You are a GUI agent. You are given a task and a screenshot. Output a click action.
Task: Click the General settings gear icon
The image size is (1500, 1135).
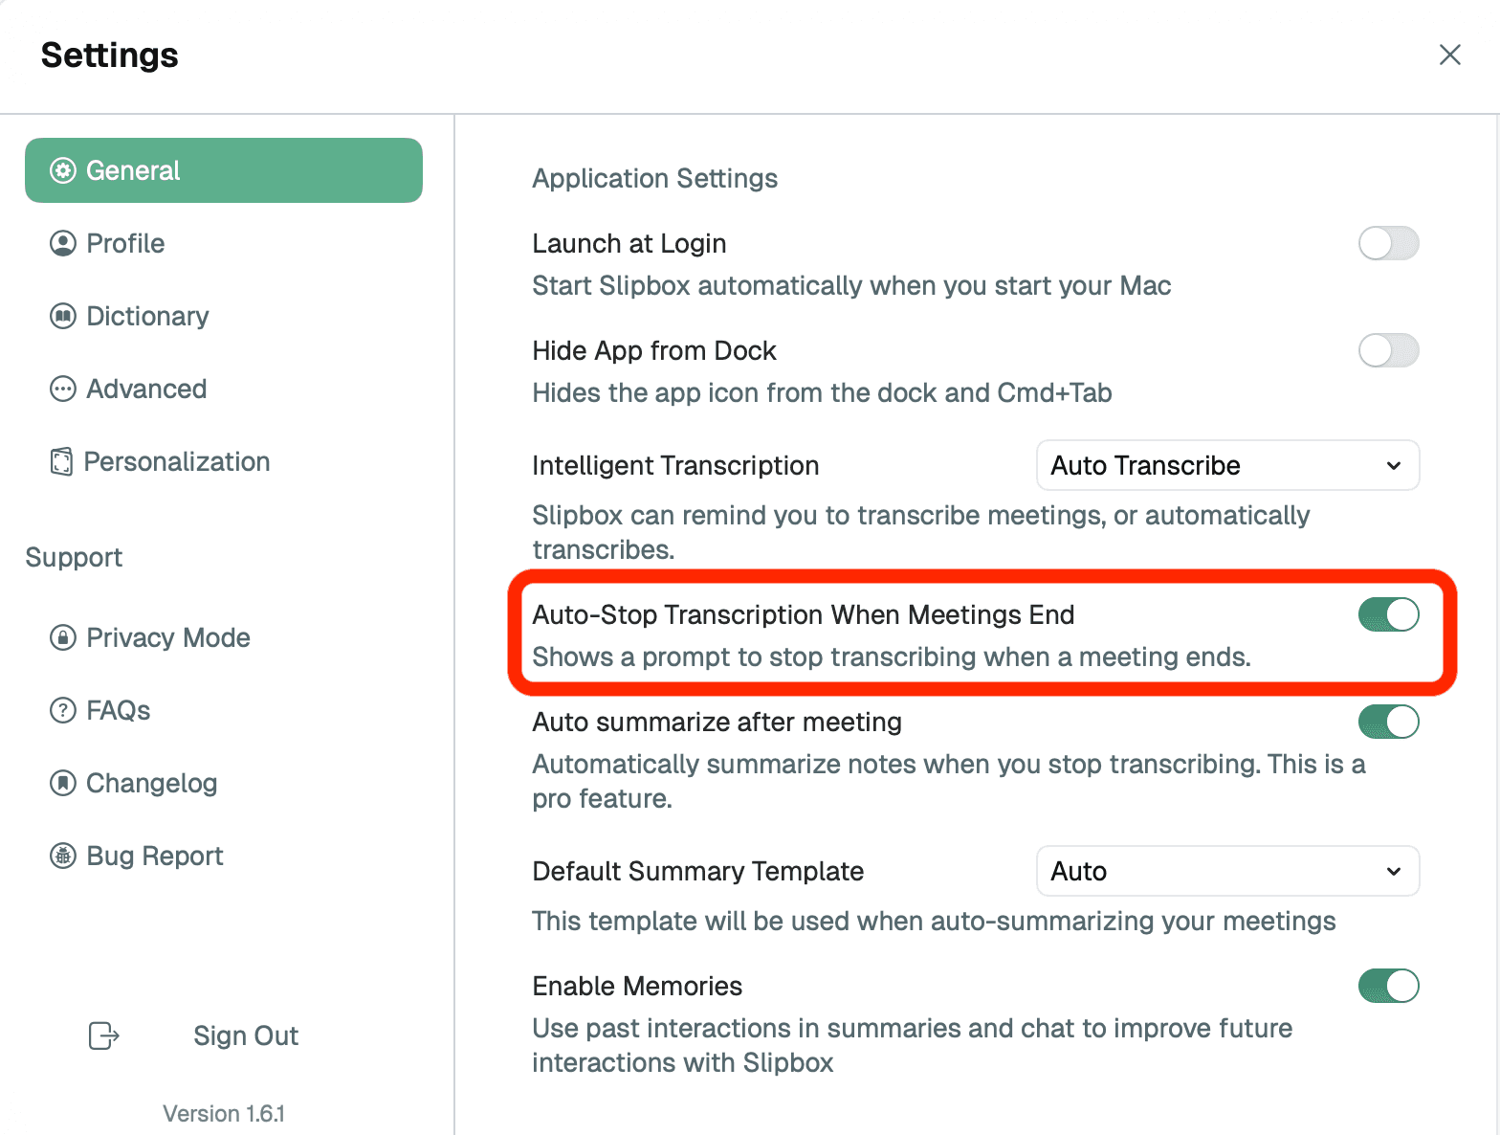tap(61, 169)
